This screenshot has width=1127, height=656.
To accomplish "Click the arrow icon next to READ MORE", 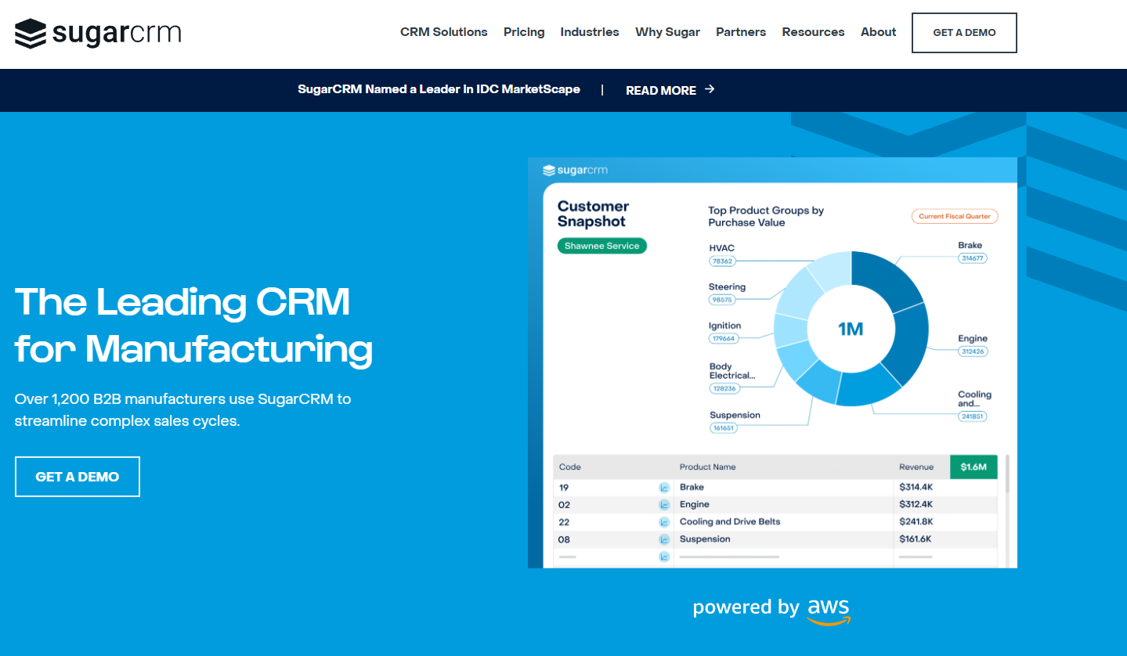I will (x=710, y=89).
